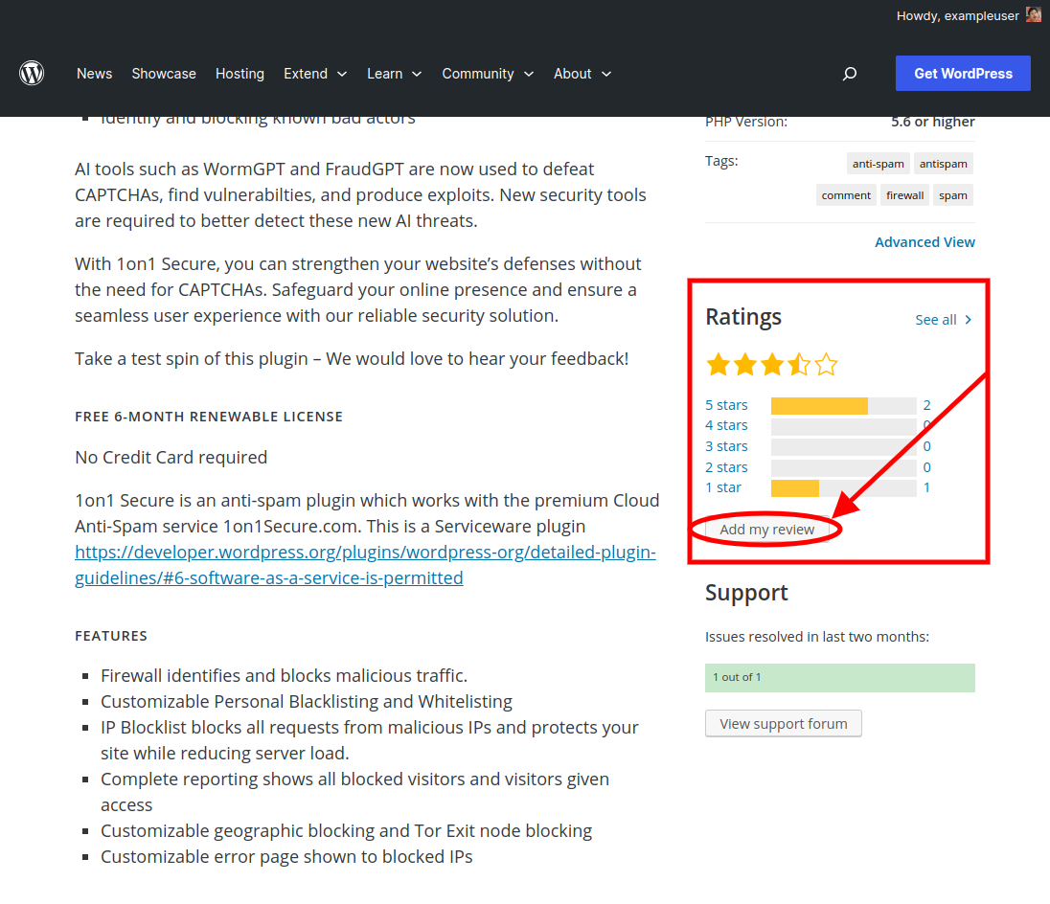This screenshot has height=904, width=1050.
Task: Click the No Credit Card required text
Action: click(171, 457)
